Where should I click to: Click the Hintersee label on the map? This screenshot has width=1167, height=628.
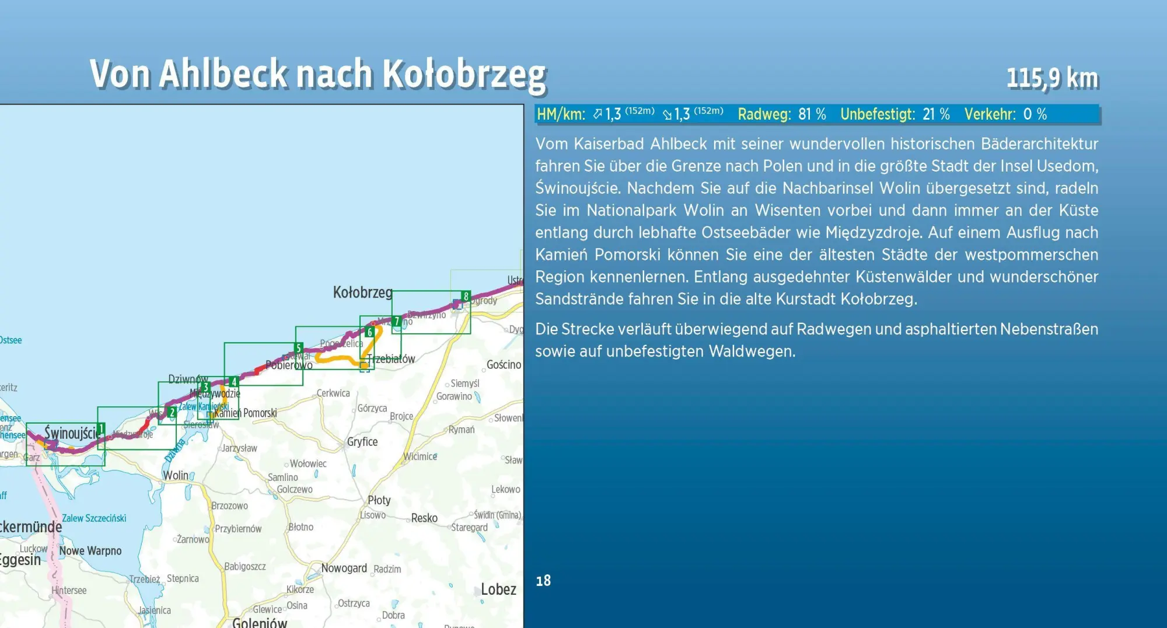(x=69, y=591)
